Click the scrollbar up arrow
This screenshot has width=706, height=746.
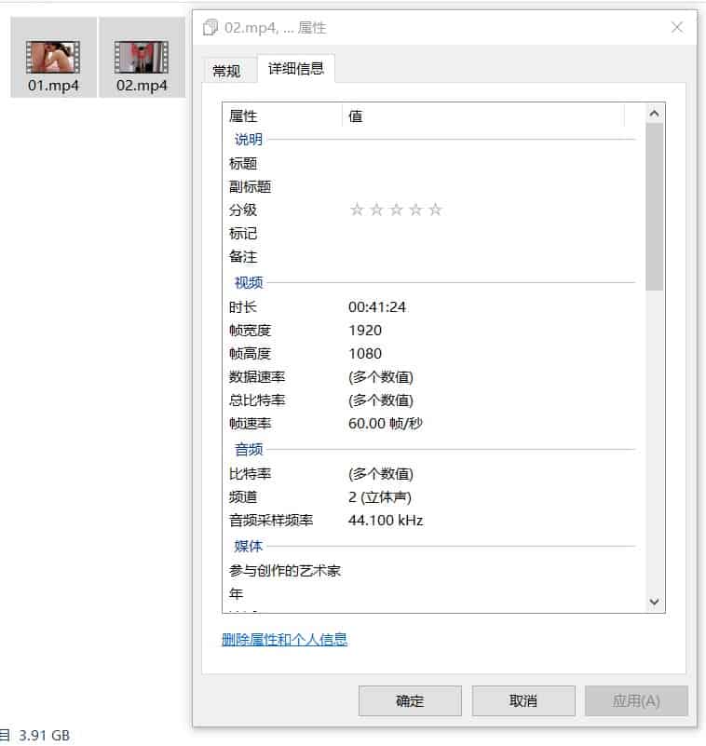(654, 114)
